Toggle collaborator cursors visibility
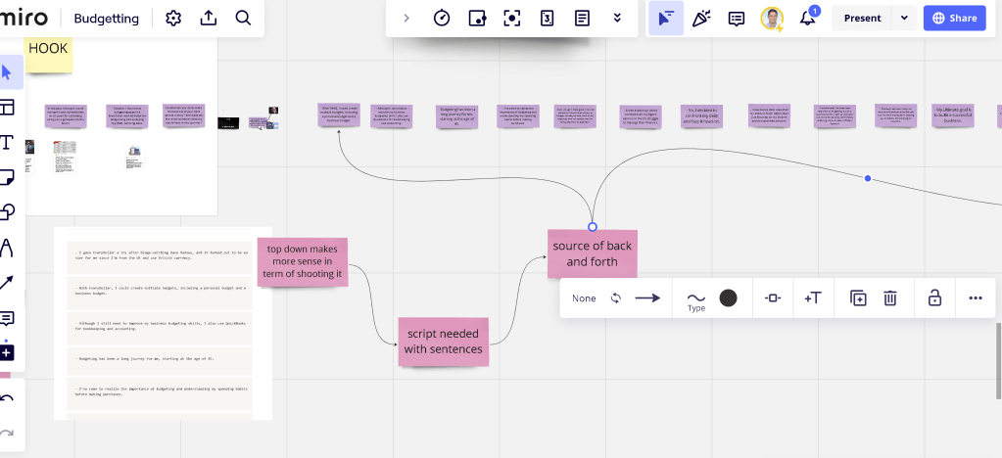This screenshot has height=458, width=1002. [666, 18]
